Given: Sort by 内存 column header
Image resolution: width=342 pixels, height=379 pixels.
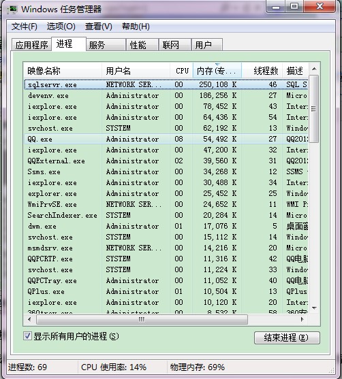Looking at the screenshot, I should click(217, 71).
